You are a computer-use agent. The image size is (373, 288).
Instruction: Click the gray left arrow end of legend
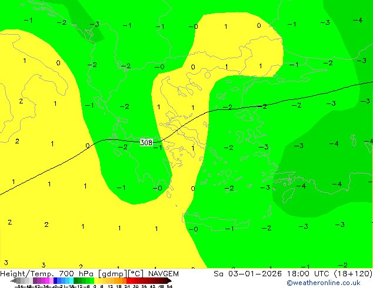point(14,281)
